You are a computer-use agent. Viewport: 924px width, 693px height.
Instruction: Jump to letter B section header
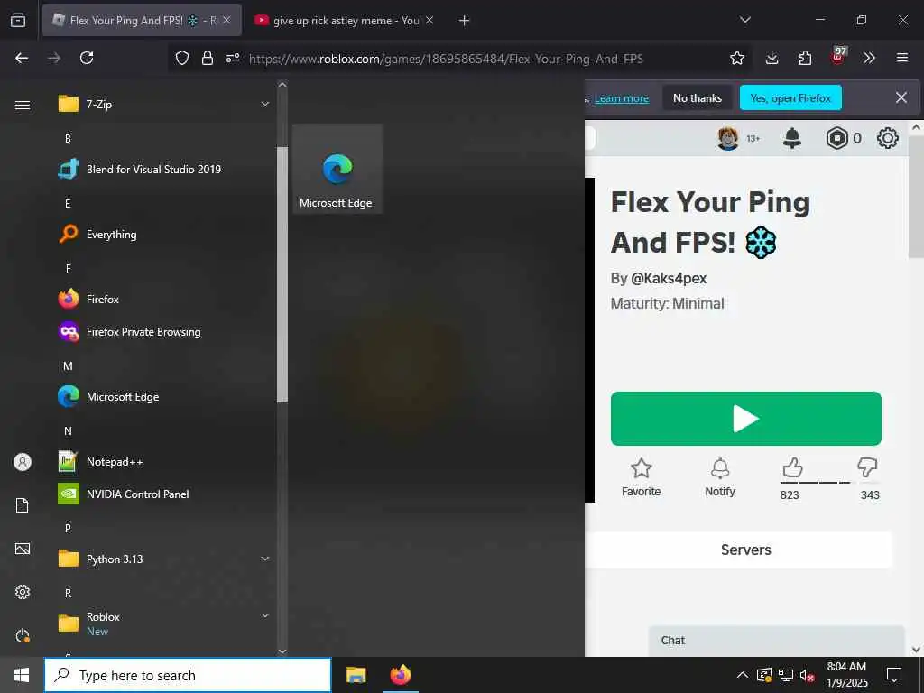coord(68,138)
